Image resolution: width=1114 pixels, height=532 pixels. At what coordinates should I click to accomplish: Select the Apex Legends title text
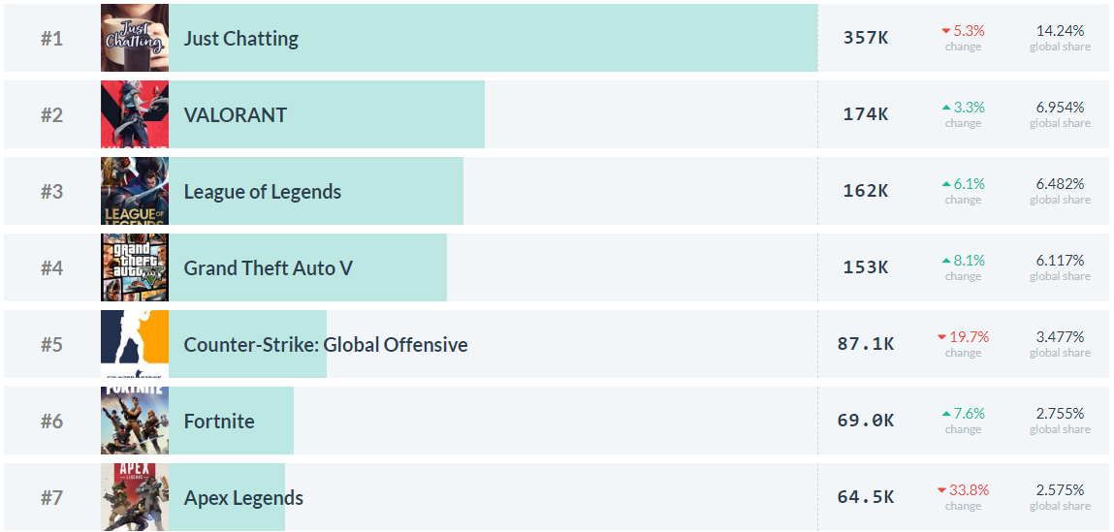coord(243,498)
